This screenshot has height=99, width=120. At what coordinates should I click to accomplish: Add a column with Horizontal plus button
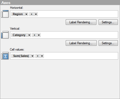coord(32,14)
